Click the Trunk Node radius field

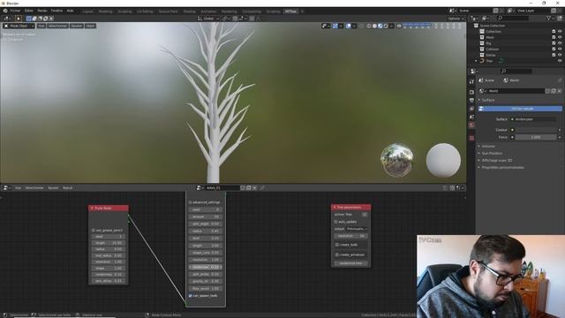click(x=109, y=249)
